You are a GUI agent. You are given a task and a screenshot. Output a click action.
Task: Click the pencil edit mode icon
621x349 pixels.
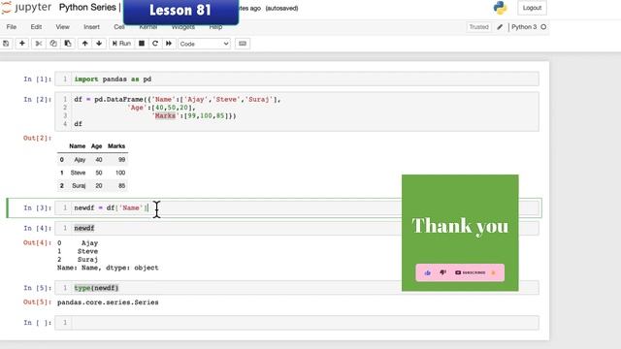[x=500, y=27]
